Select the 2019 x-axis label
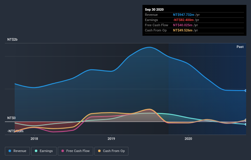The width and height of the screenshot is (251, 160). click(111, 139)
